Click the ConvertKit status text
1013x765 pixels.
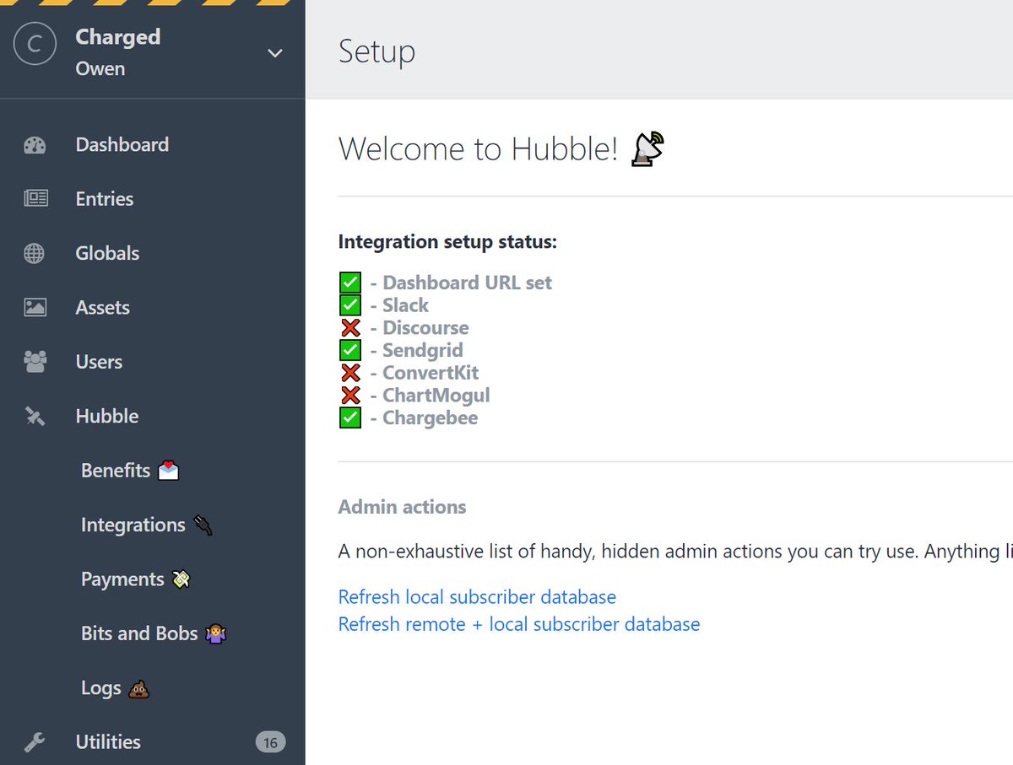click(431, 373)
